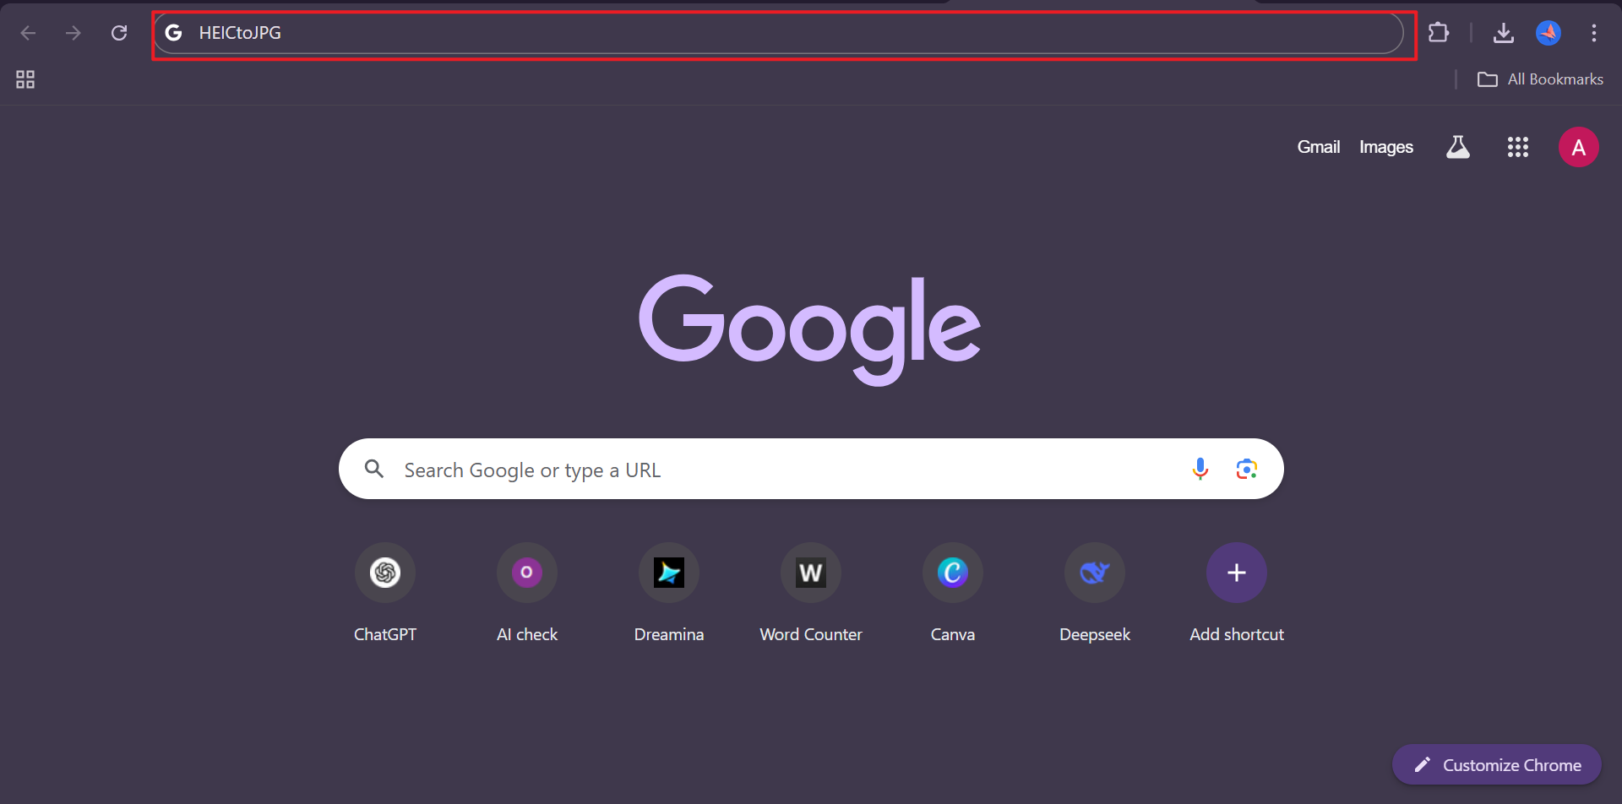Click the Extensions puzzle-piece icon
The width and height of the screenshot is (1622, 804).
(x=1439, y=32)
